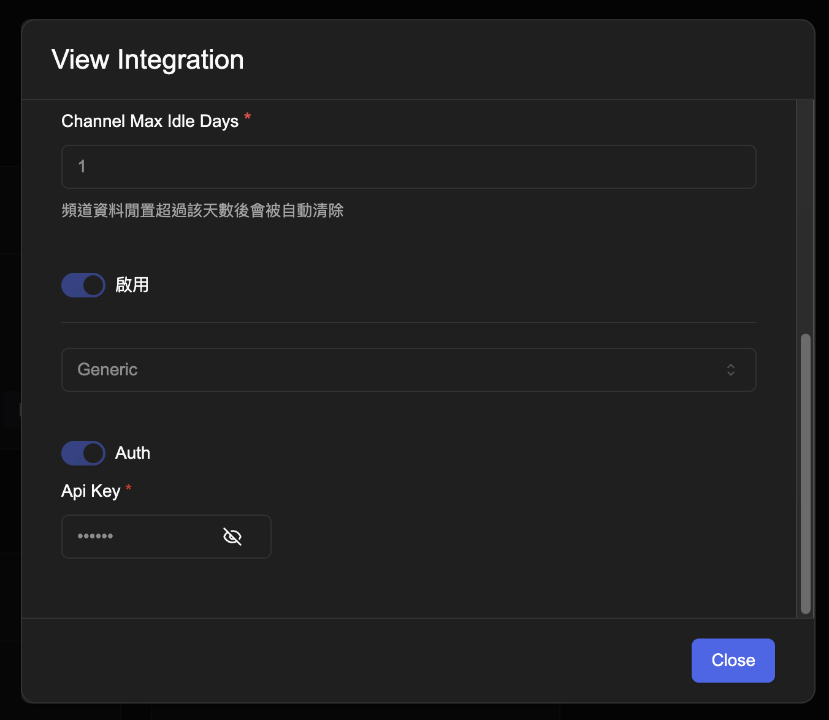Click the Chinese helper text below idle days
Image resolution: width=829 pixels, height=720 pixels.
point(202,211)
